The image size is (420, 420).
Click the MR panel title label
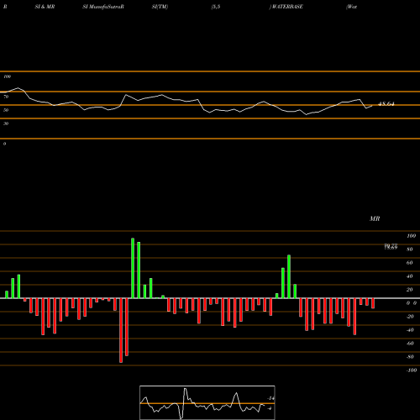375,218
